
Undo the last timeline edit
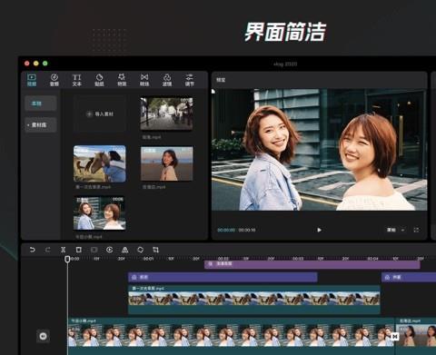(x=32, y=250)
